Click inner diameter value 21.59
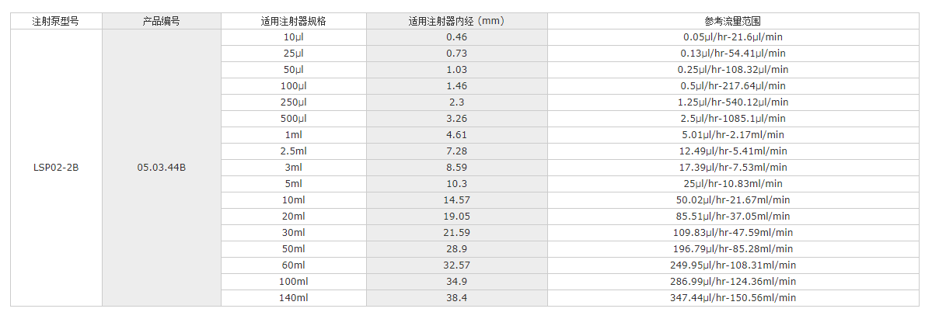932x319 pixels. (x=456, y=232)
